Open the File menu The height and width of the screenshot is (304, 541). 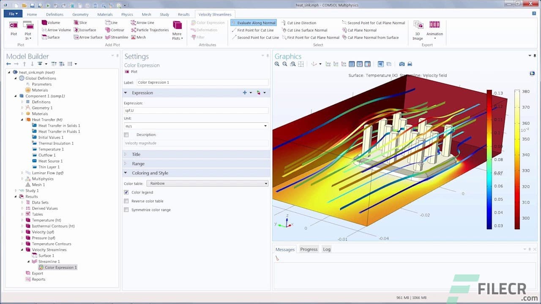coord(13,14)
